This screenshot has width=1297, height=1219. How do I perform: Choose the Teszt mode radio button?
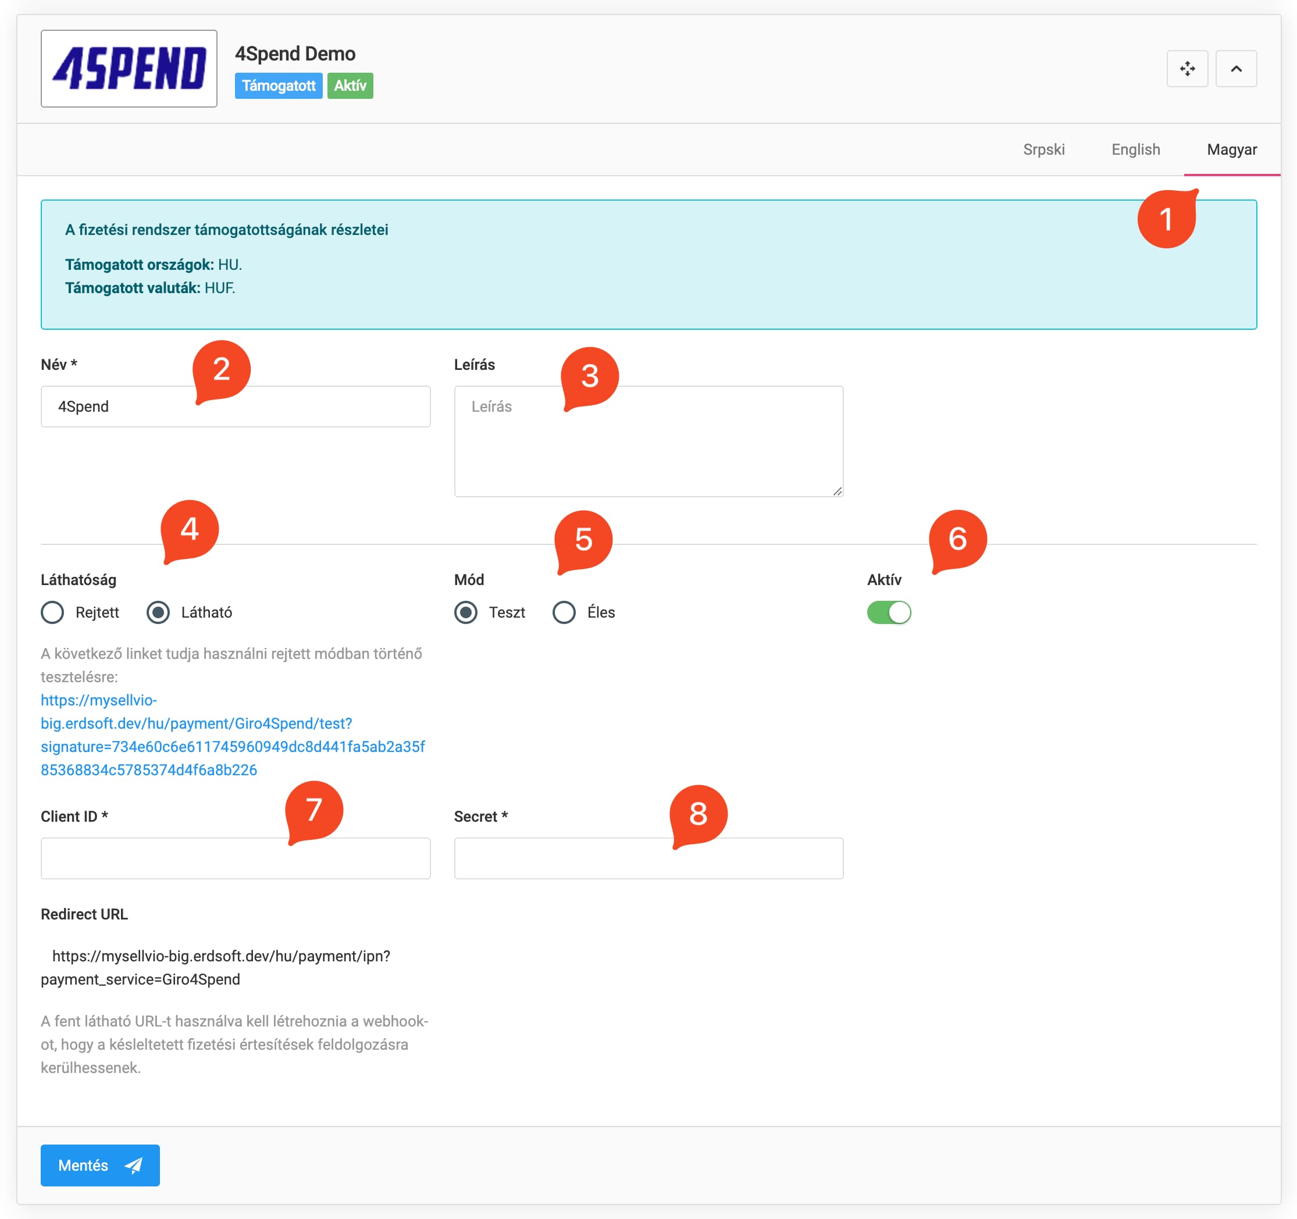[466, 612]
